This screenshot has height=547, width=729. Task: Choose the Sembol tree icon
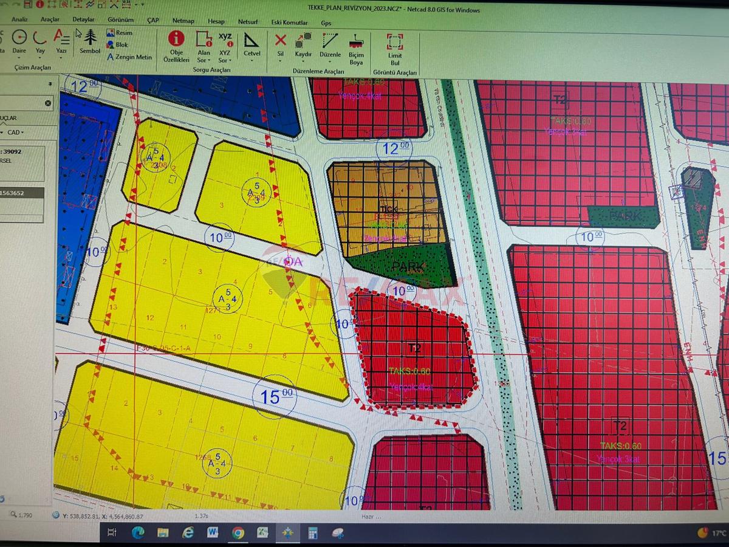point(90,41)
